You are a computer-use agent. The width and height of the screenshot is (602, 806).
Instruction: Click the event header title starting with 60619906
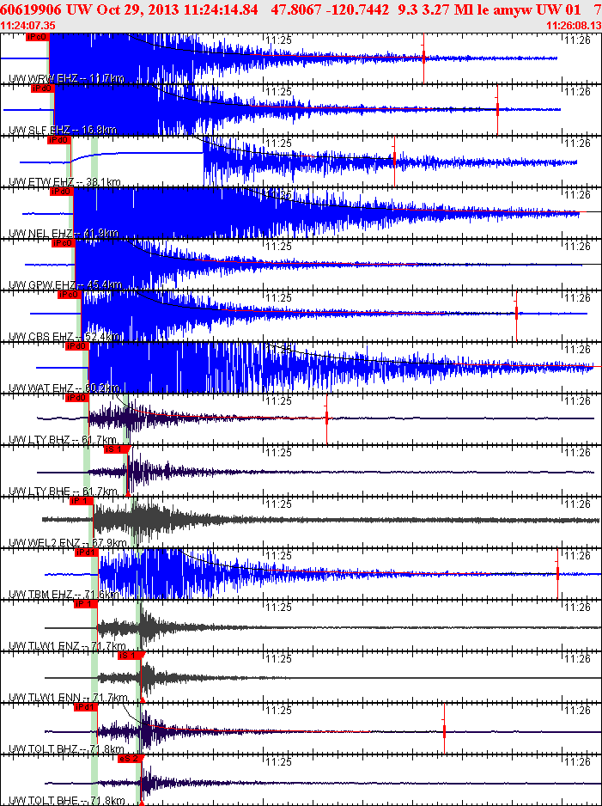click(300, 10)
